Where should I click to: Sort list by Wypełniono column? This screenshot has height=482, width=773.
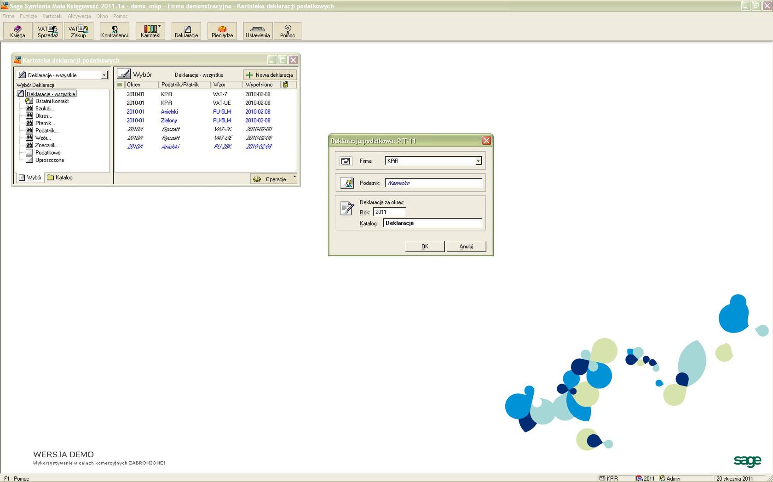point(261,85)
